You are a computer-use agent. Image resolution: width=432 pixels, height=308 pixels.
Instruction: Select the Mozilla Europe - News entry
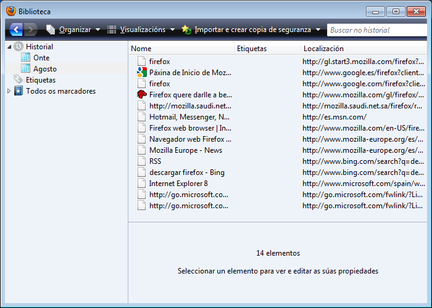186,150
